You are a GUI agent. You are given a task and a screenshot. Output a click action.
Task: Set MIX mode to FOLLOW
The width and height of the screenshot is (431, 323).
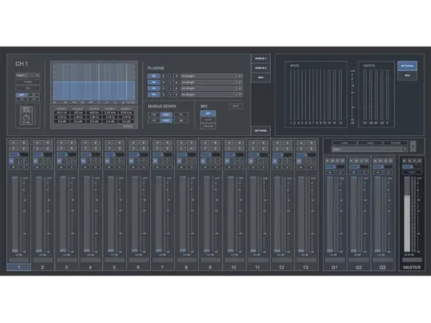pos(208,126)
